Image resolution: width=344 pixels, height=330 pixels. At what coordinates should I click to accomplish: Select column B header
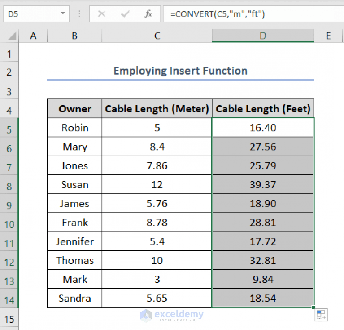74,36
